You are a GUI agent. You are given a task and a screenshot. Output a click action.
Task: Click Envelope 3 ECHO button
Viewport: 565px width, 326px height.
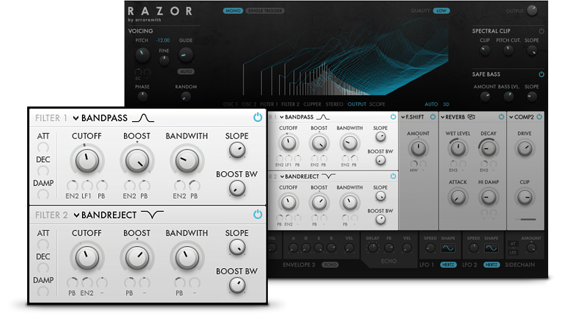tap(330, 265)
